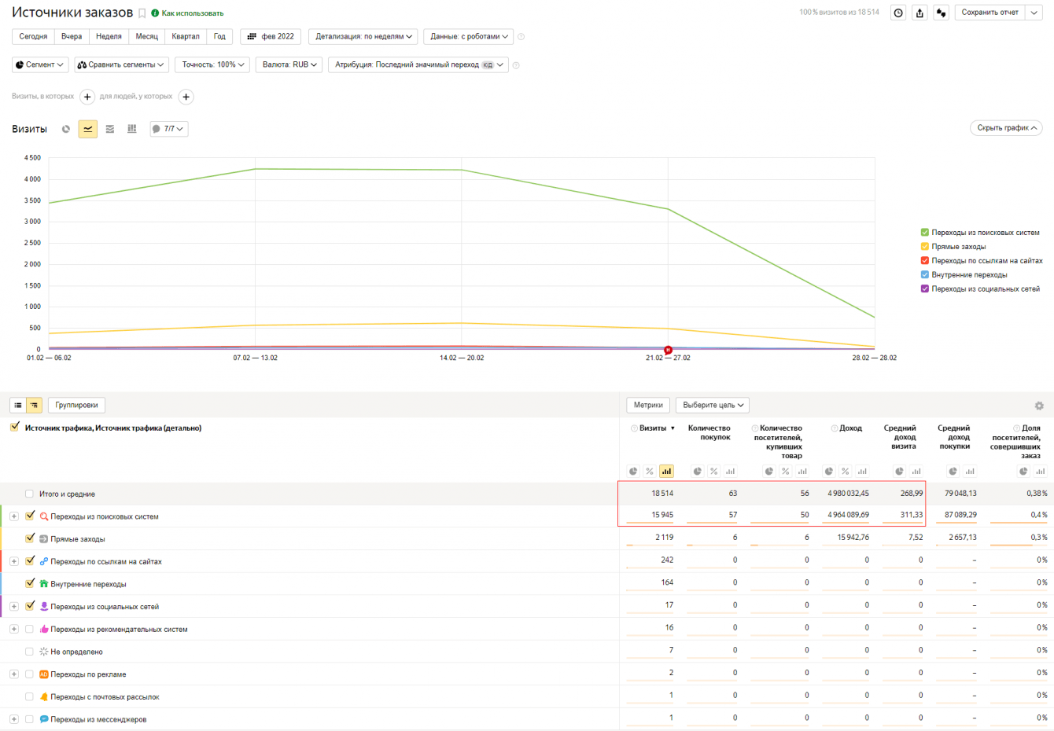Select the Неделя period tab
Image resolution: width=1054 pixels, height=731 pixels.
(109, 36)
